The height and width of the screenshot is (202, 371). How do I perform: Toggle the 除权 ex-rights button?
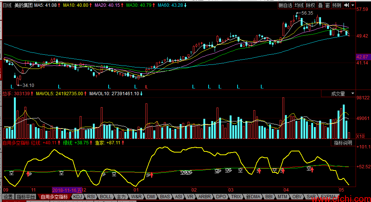pyautogui.click(x=310, y=5)
